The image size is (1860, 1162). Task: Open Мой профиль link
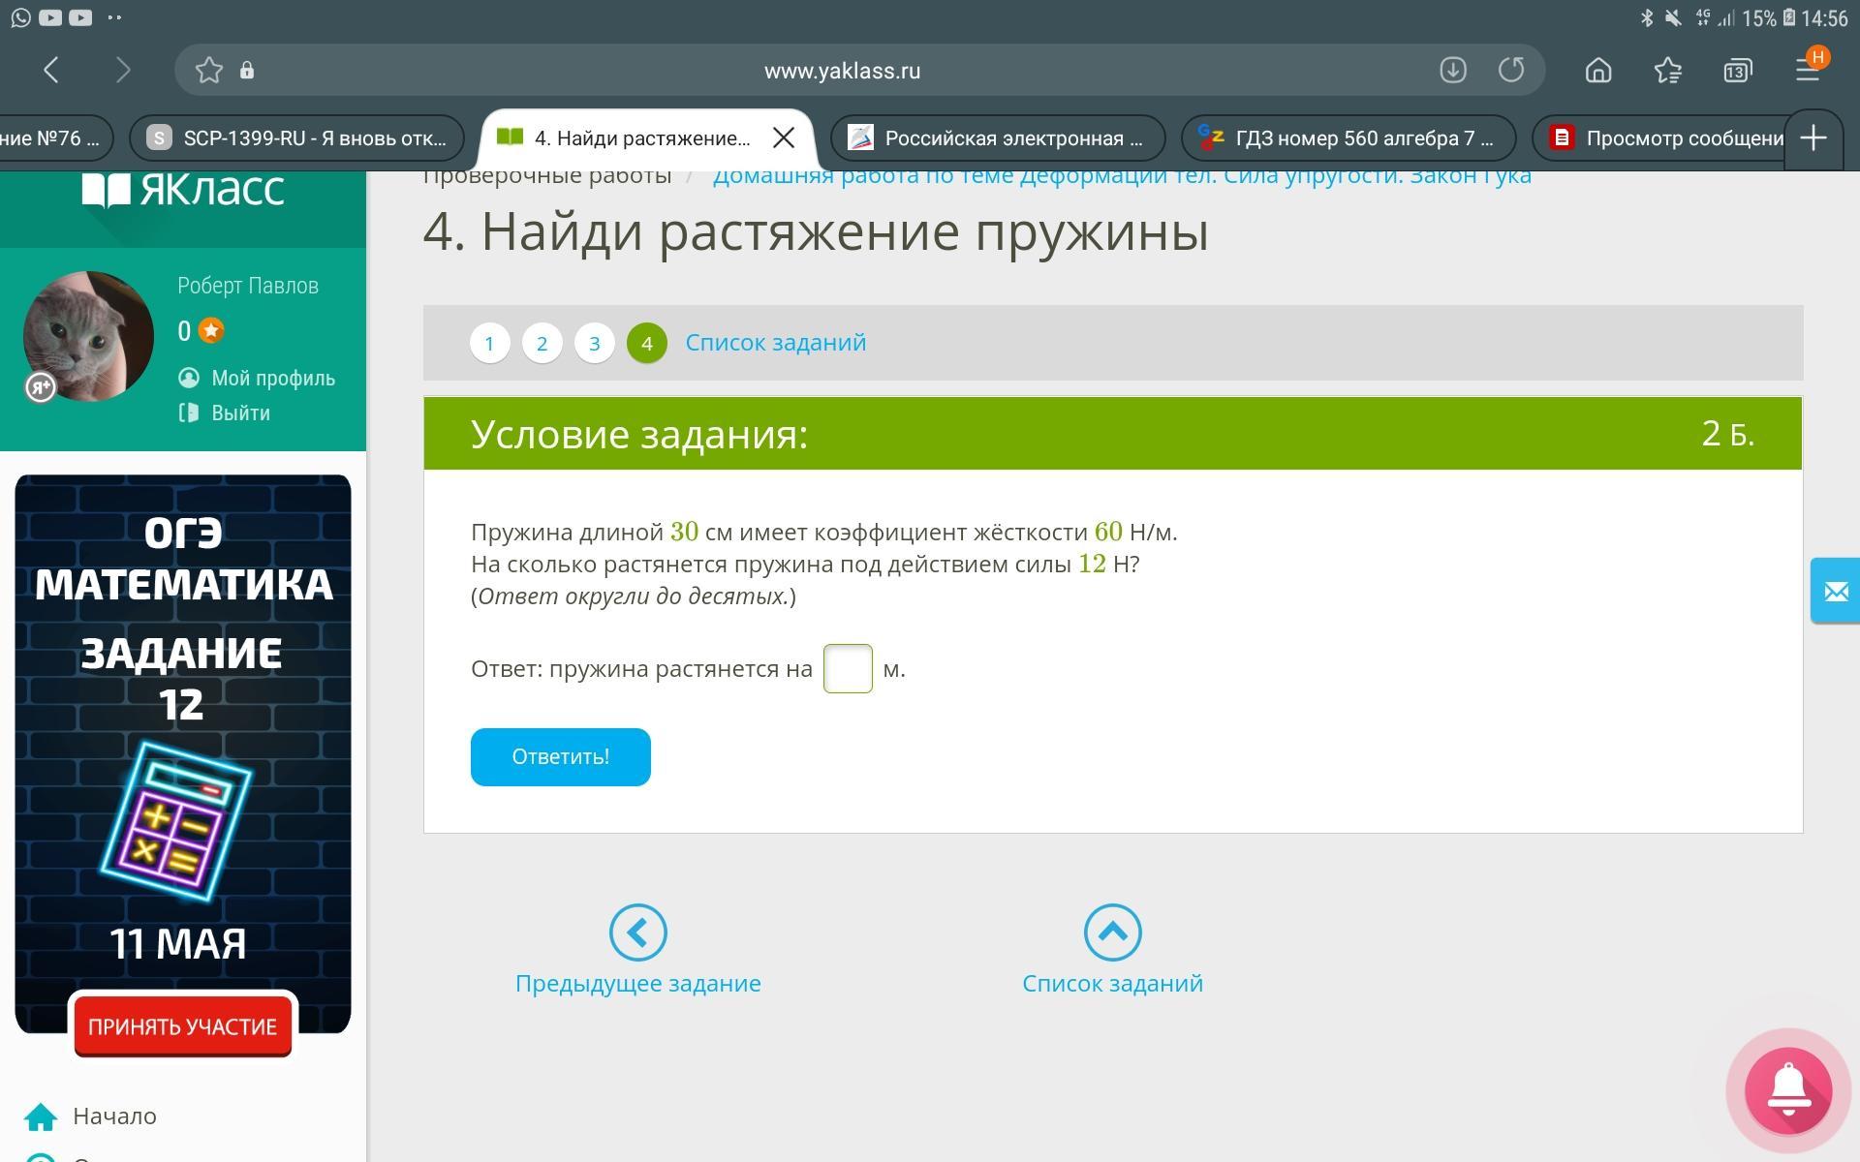point(272,378)
